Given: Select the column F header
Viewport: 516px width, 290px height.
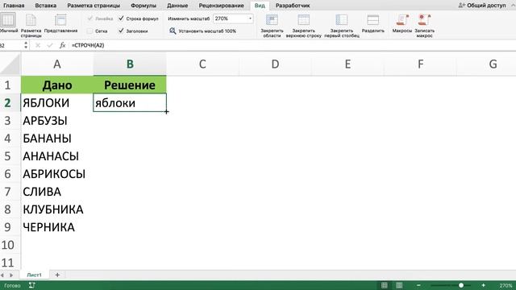Looking at the screenshot, I should click(420, 64).
